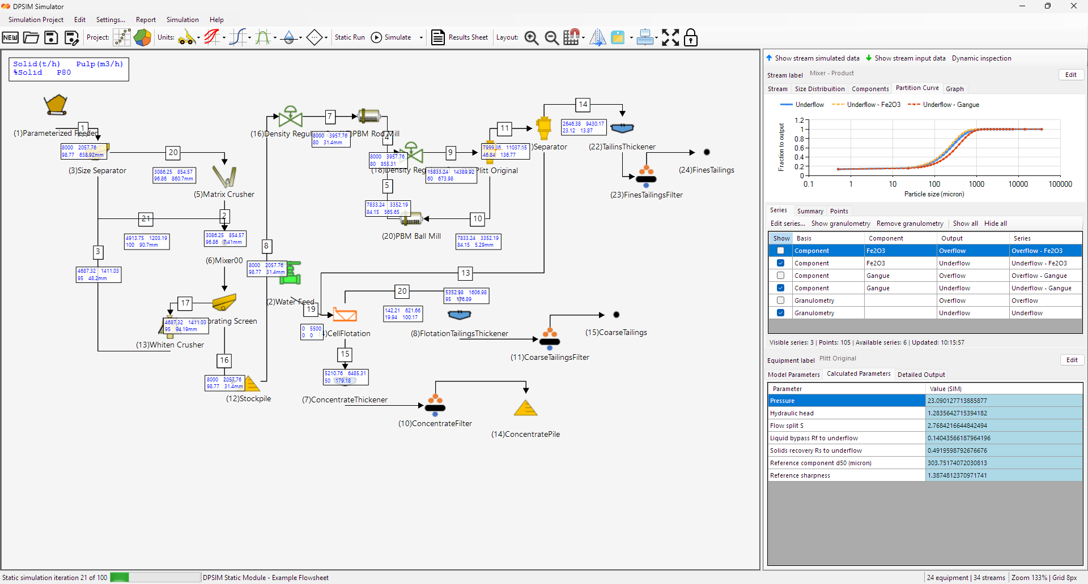The image size is (1088, 584).
Task: Click the water droplet units icon
Action: point(289,37)
